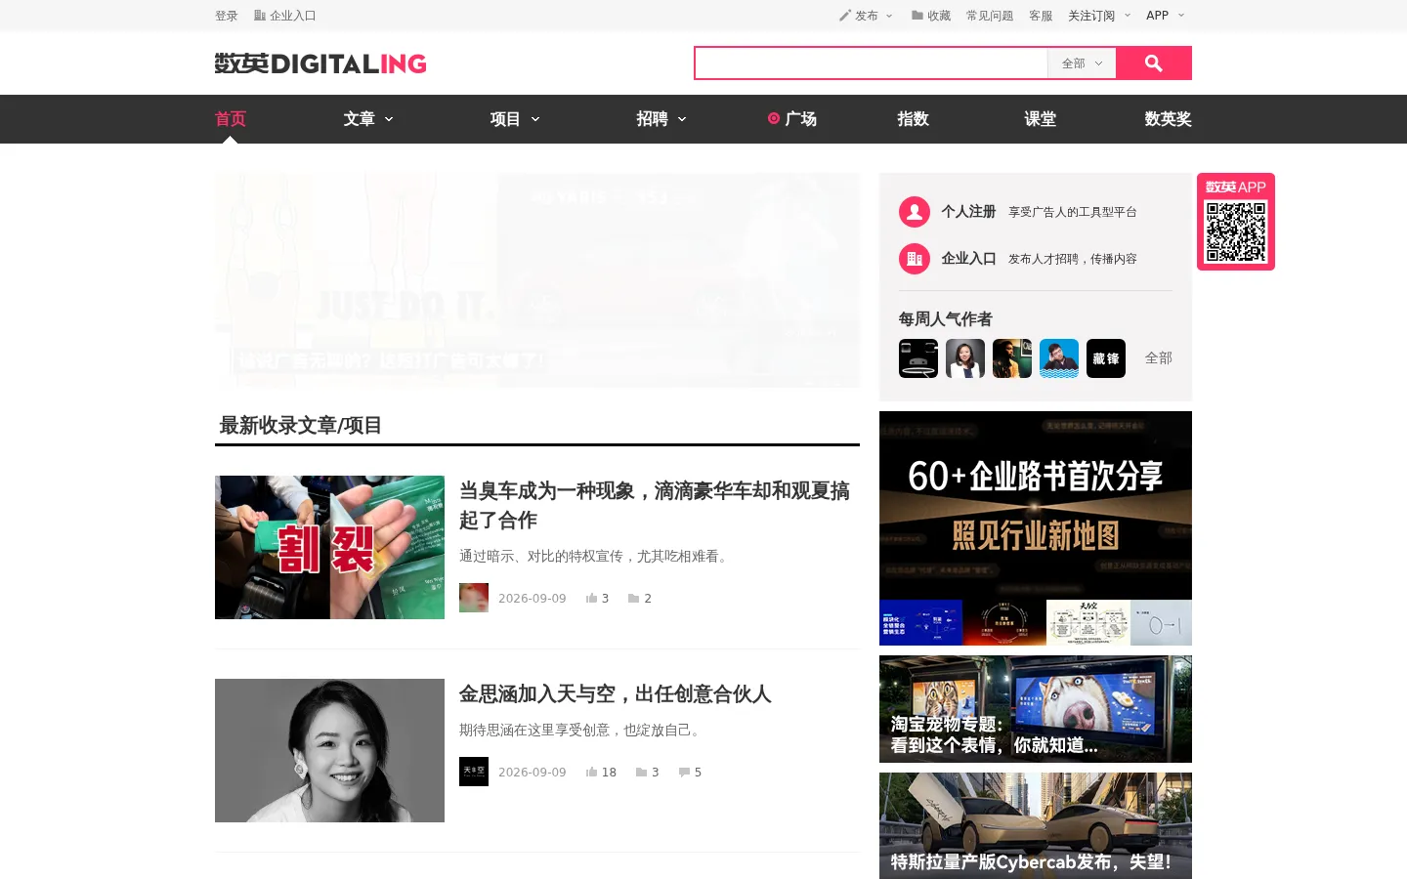Click the 登录 link
1407x879 pixels.
click(227, 16)
